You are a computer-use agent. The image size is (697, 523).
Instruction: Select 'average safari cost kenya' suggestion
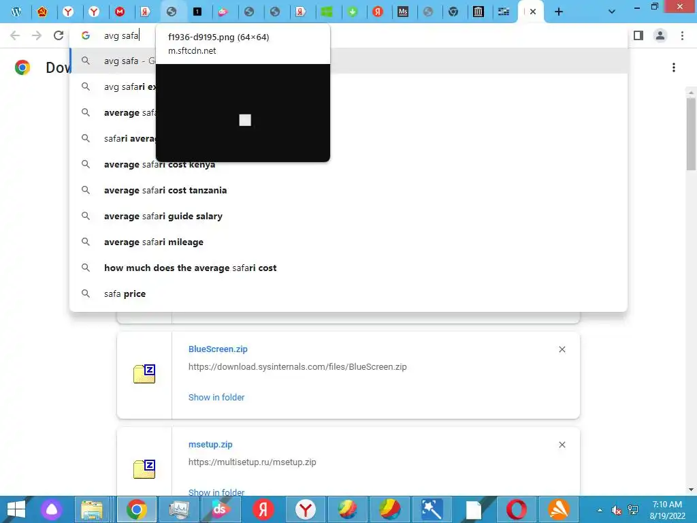click(x=348, y=165)
